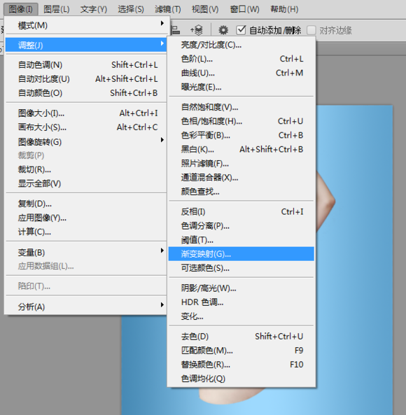Select 裁切(R)... menu entry
This screenshot has height=415, width=406.
[86, 169]
